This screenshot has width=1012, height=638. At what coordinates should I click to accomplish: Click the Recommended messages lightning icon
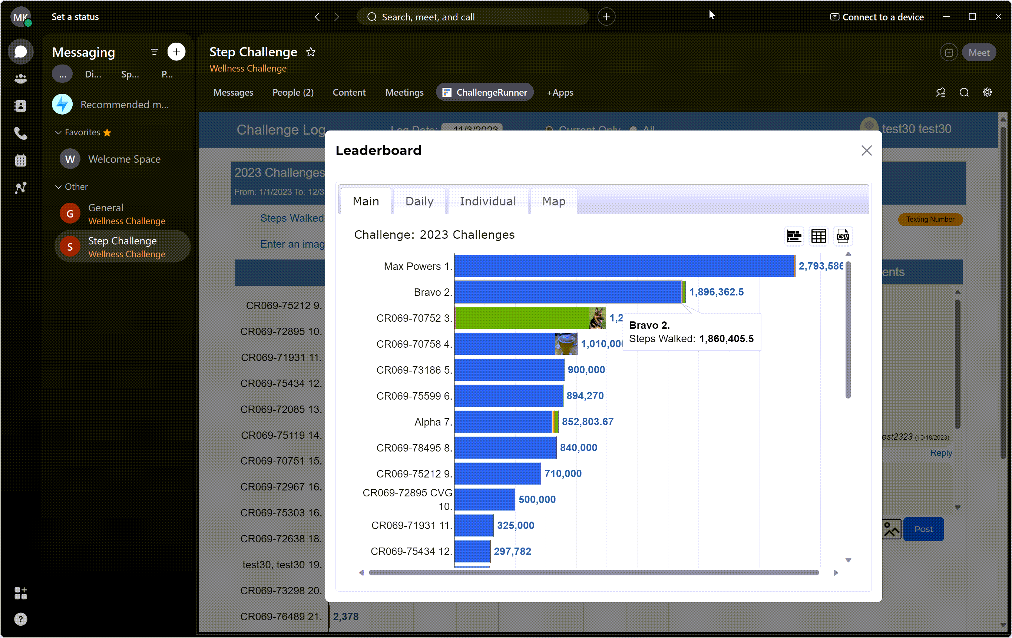[62, 104]
